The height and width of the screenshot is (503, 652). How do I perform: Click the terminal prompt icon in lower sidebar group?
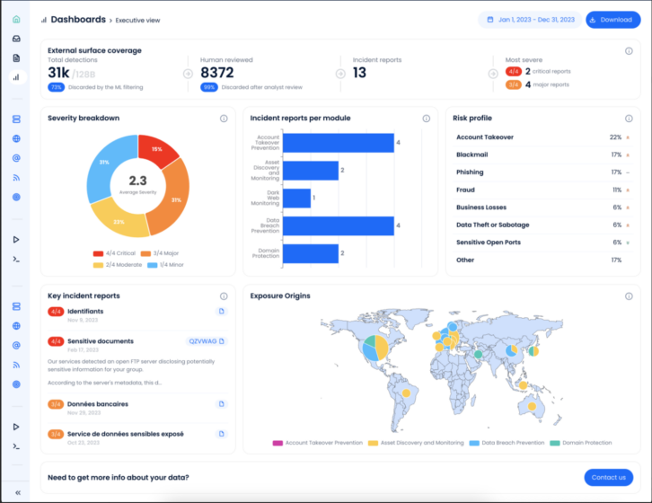pyautogui.click(x=16, y=446)
